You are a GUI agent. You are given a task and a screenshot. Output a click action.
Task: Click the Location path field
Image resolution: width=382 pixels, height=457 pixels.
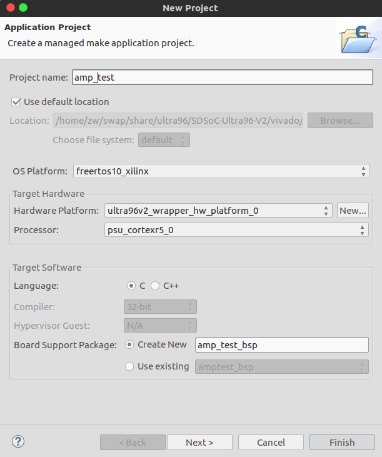[x=178, y=121]
